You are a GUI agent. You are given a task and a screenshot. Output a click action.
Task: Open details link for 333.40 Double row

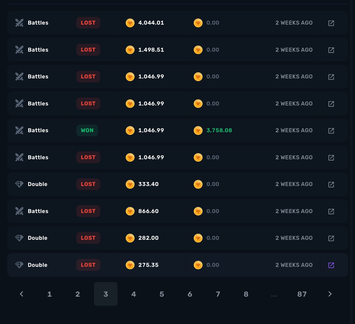(331, 184)
